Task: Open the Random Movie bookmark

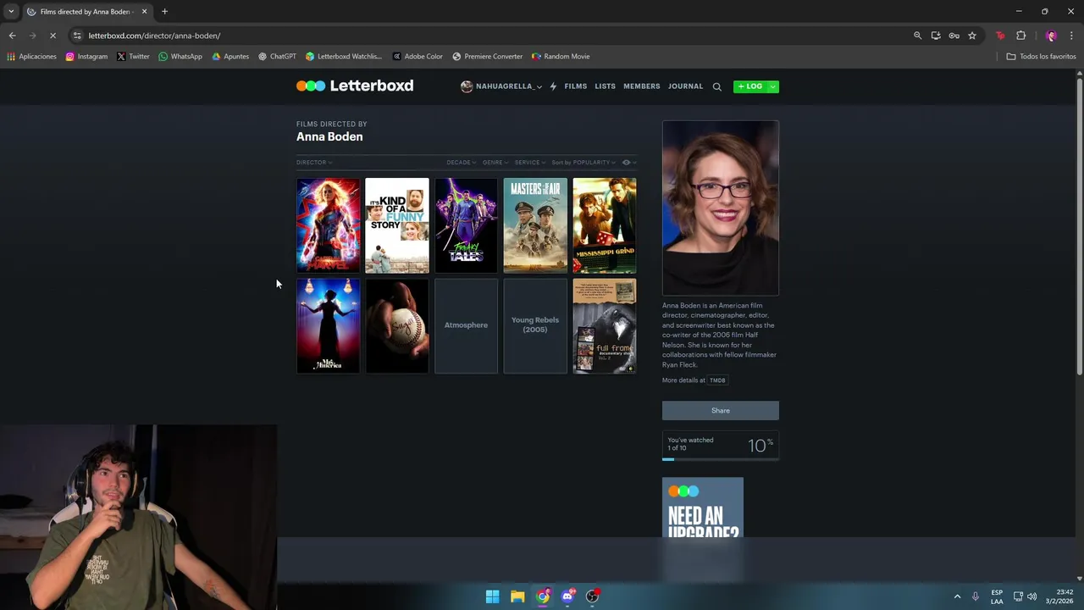Action: coord(561,57)
